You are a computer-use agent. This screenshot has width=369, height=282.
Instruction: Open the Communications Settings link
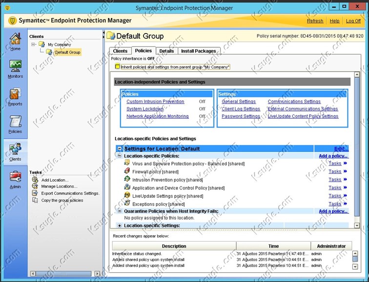coord(294,101)
